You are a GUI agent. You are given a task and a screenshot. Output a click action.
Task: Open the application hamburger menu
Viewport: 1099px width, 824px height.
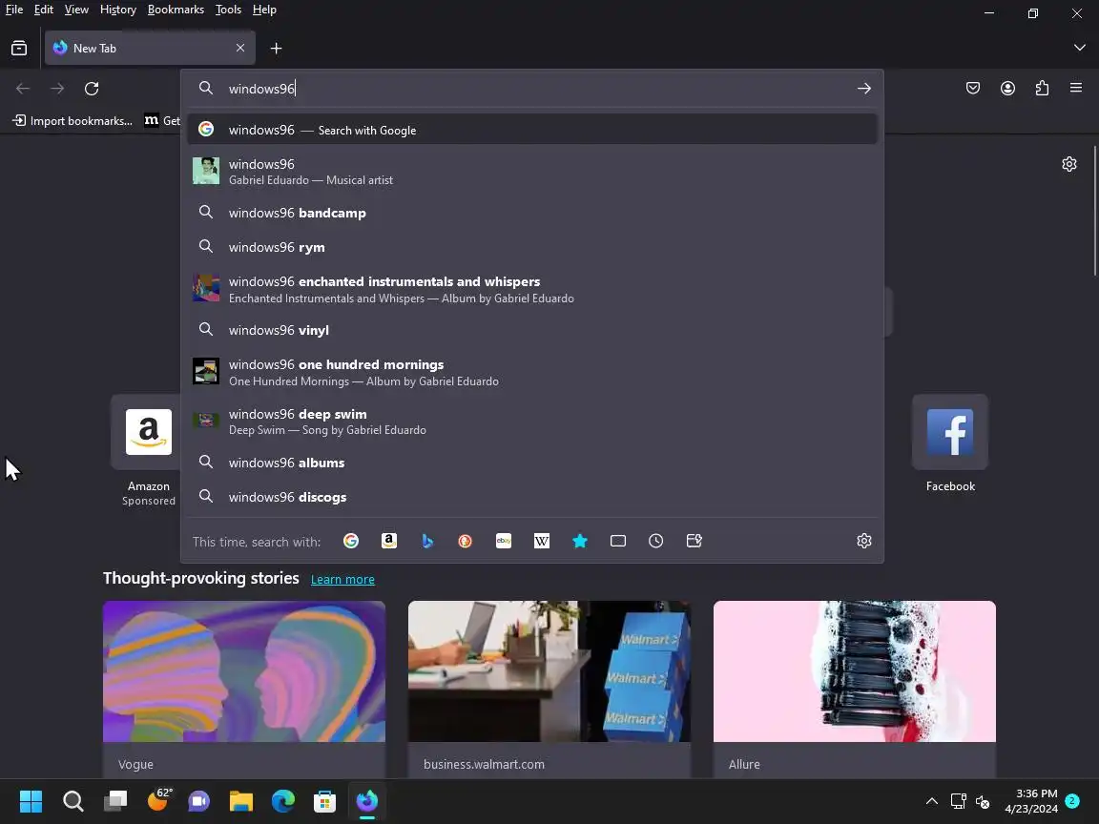1076,89
